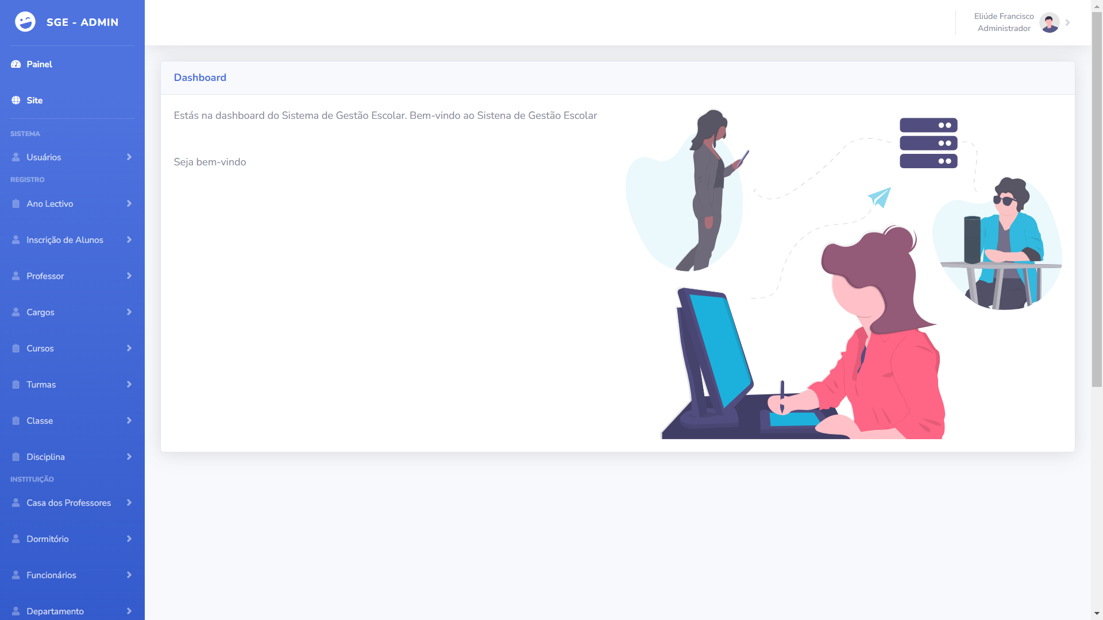This screenshot has width=1103, height=620.
Task: Open Casa dos Professores menu
Action: [72, 503]
